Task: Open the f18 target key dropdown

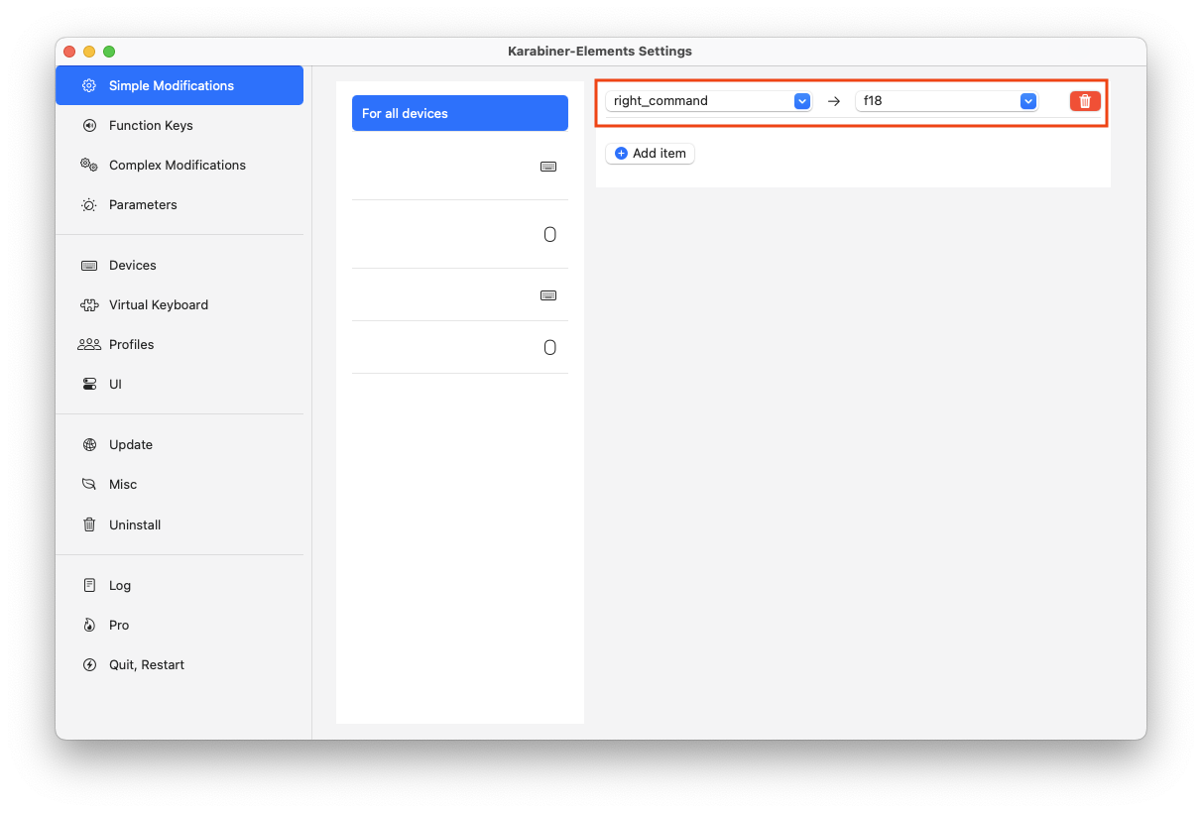Action: pos(946,101)
